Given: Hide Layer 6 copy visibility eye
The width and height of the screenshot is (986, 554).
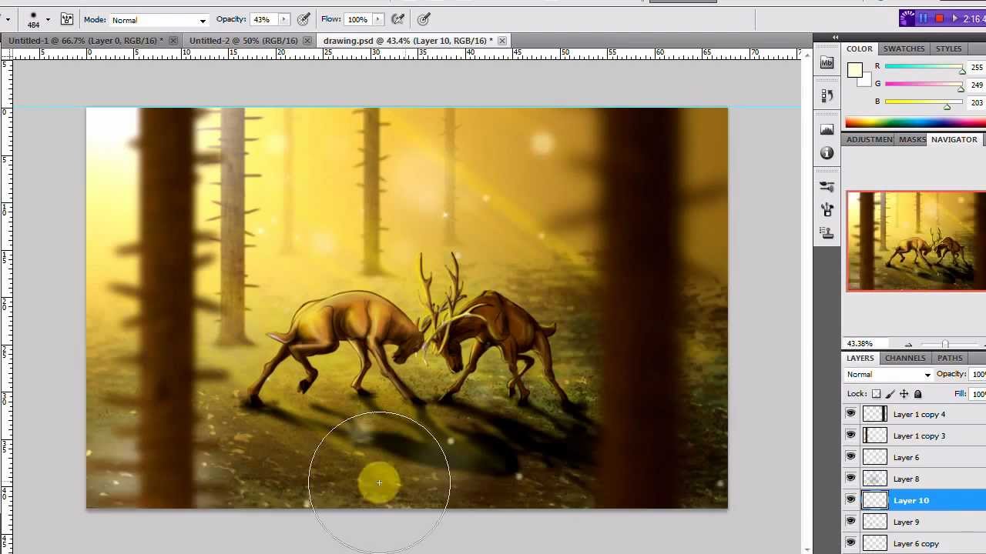Looking at the screenshot, I should (850, 543).
